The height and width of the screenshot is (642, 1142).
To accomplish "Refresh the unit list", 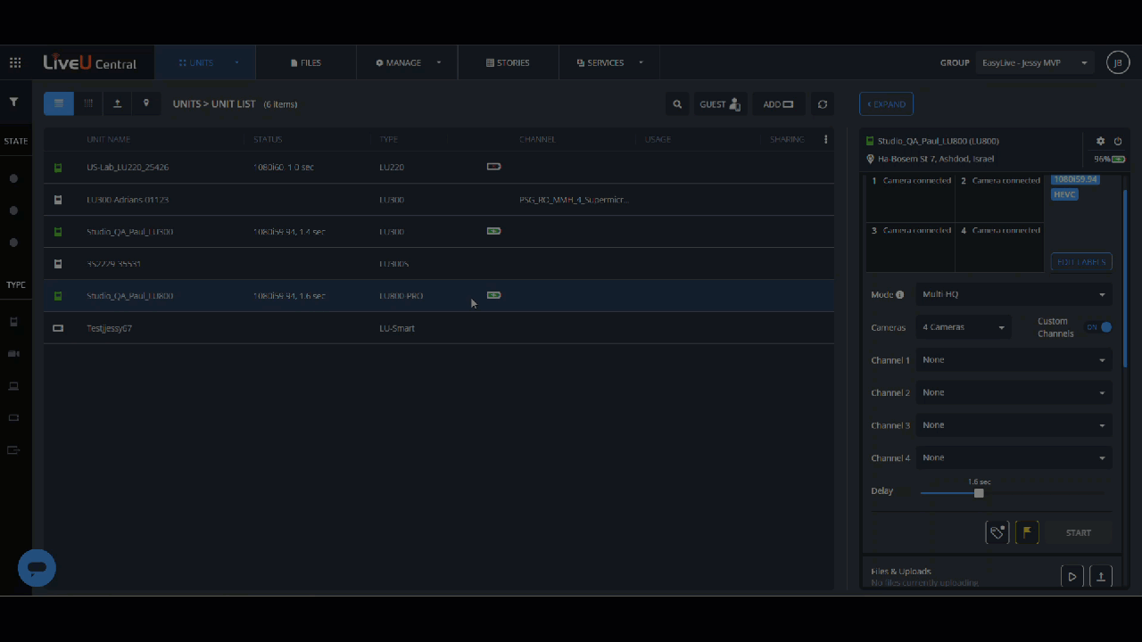I will click(823, 104).
